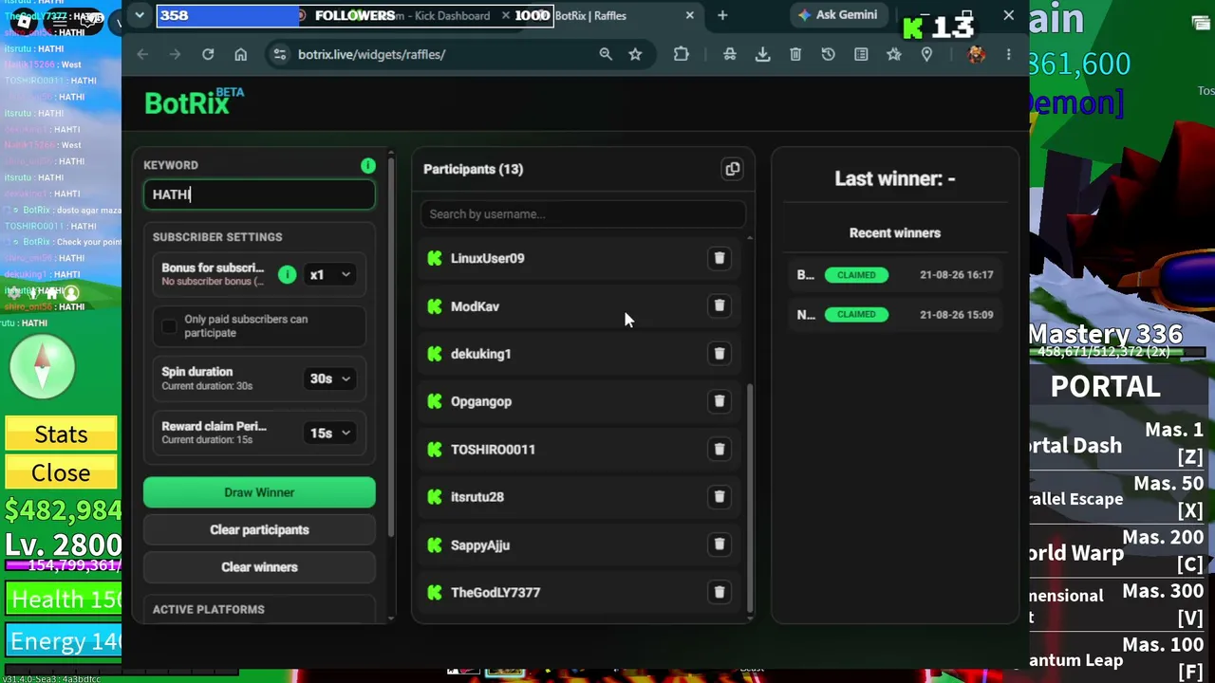The height and width of the screenshot is (683, 1215).
Task: Click the zoom magnifier in the address bar
Action: [606, 54]
